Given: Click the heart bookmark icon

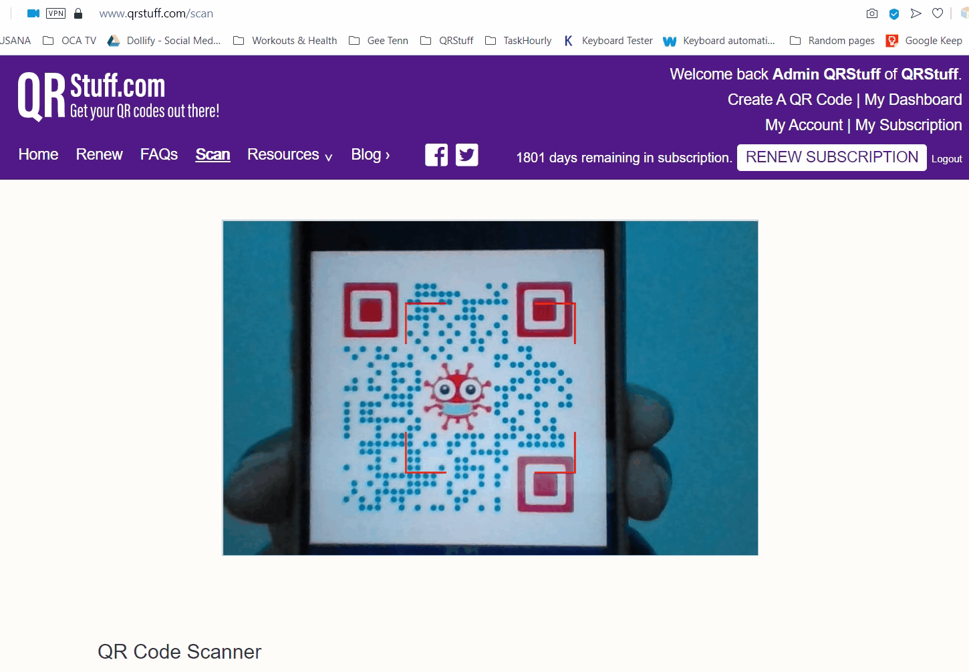Looking at the screenshot, I should click(938, 13).
